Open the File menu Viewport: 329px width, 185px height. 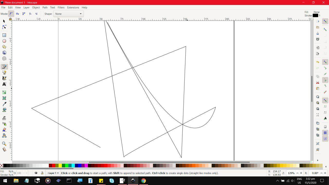tap(3, 7)
